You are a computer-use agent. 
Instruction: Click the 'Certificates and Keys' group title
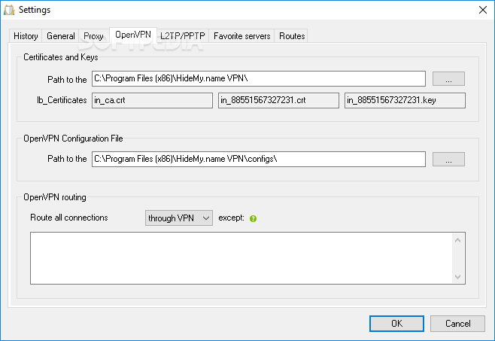point(61,57)
